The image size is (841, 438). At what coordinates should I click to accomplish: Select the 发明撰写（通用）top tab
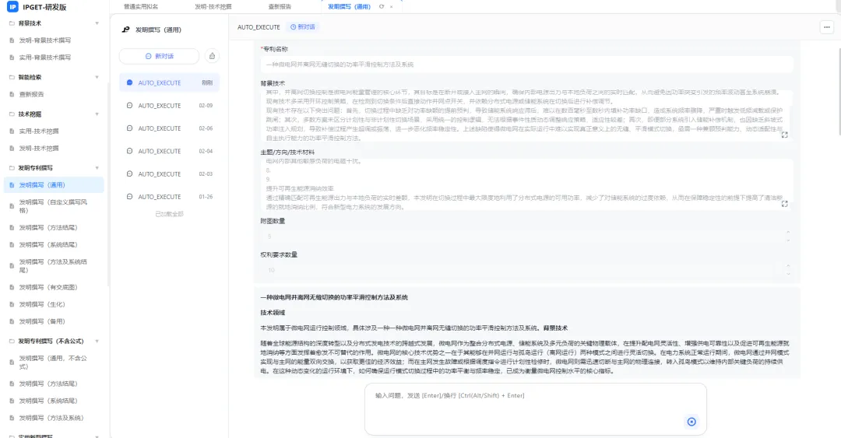(x=349, y=7)
